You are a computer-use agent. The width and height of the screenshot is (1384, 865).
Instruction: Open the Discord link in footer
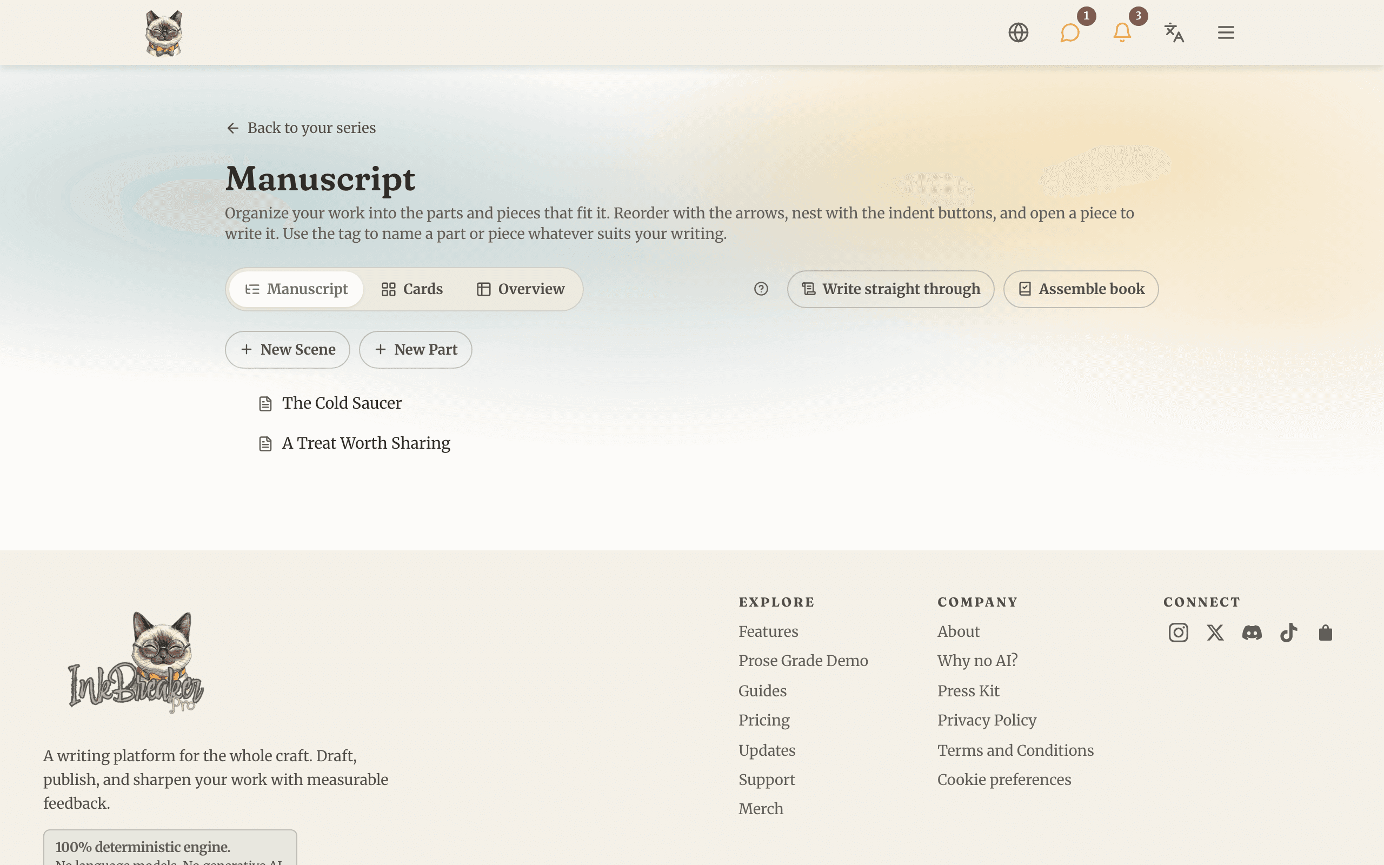[1252, 633]
